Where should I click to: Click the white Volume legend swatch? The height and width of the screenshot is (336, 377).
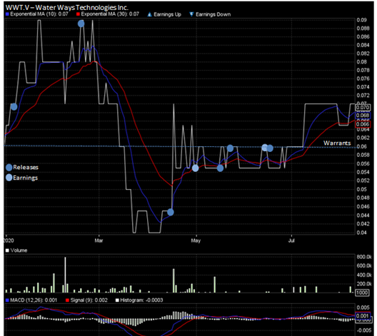click(7, 250)
